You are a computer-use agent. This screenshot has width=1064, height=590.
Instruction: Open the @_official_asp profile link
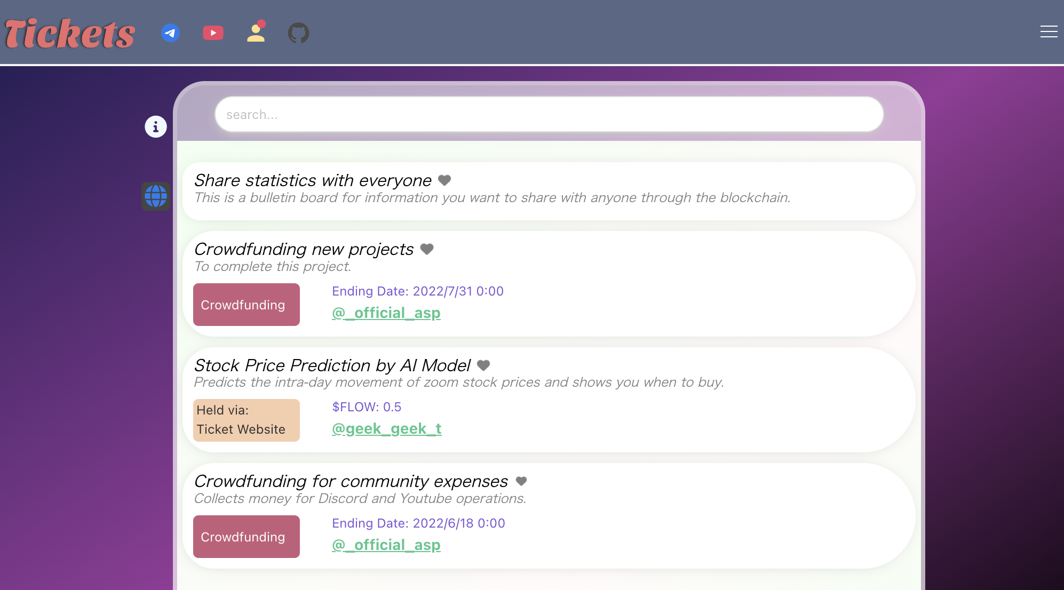386,313
